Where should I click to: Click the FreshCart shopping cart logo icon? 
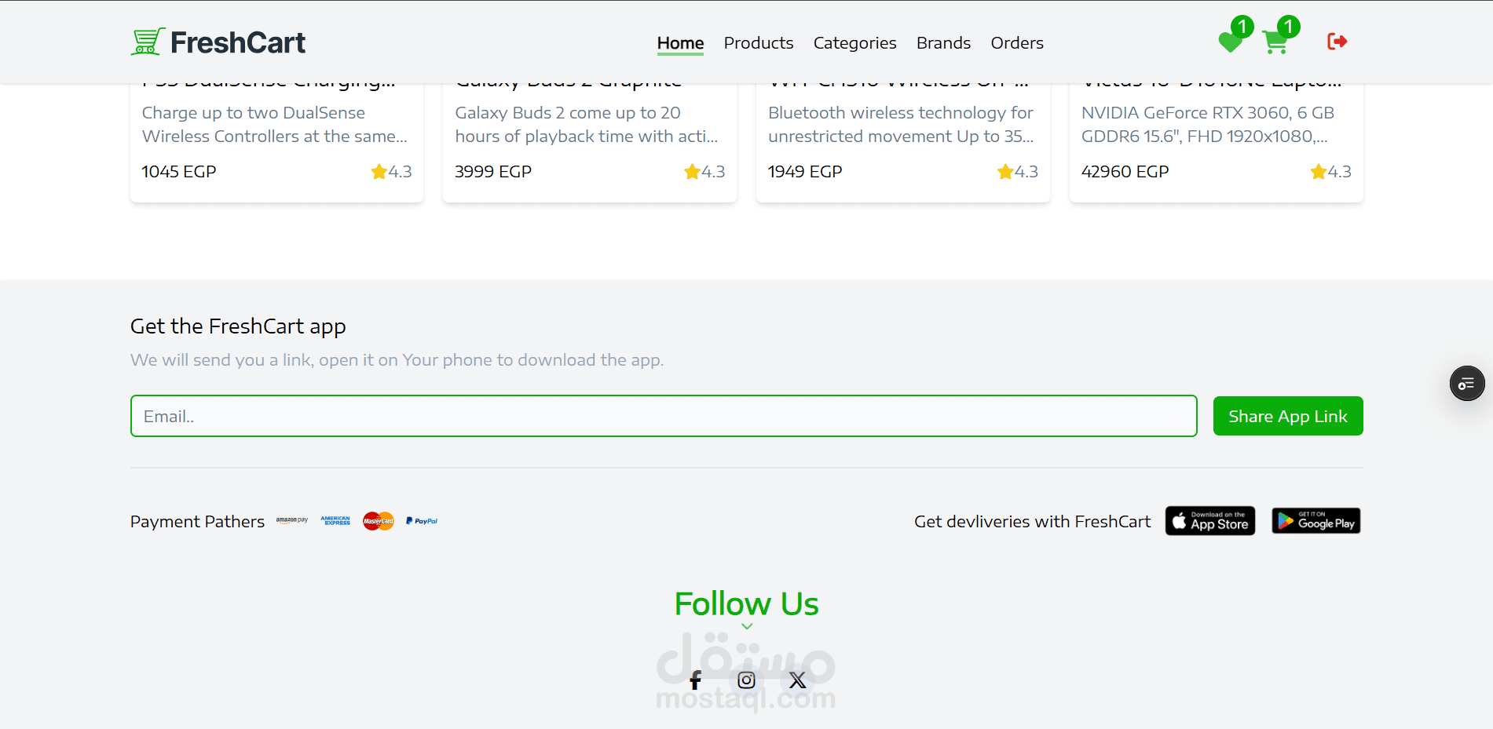[x=148, y=42]
